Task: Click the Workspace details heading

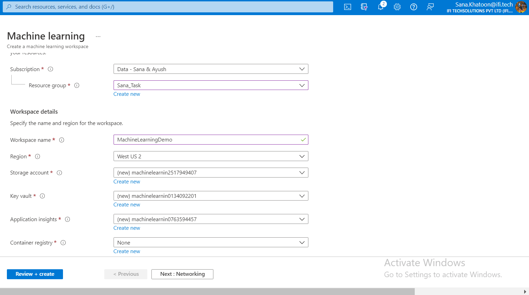Action: point(34,112)
